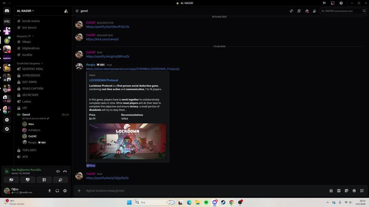
Task: Open Steam from Windows taskbar
Action: [223, 202]
